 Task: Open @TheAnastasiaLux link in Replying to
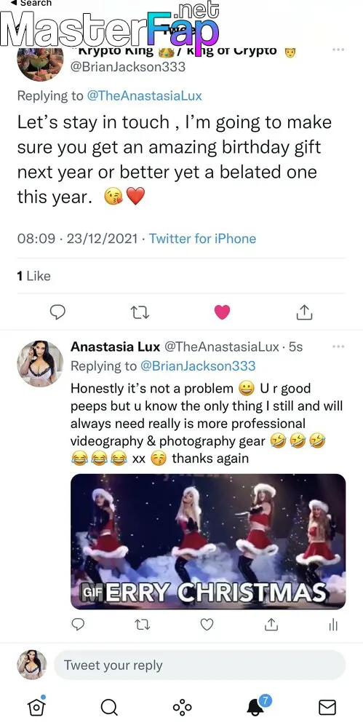click(x=144, y=96)
